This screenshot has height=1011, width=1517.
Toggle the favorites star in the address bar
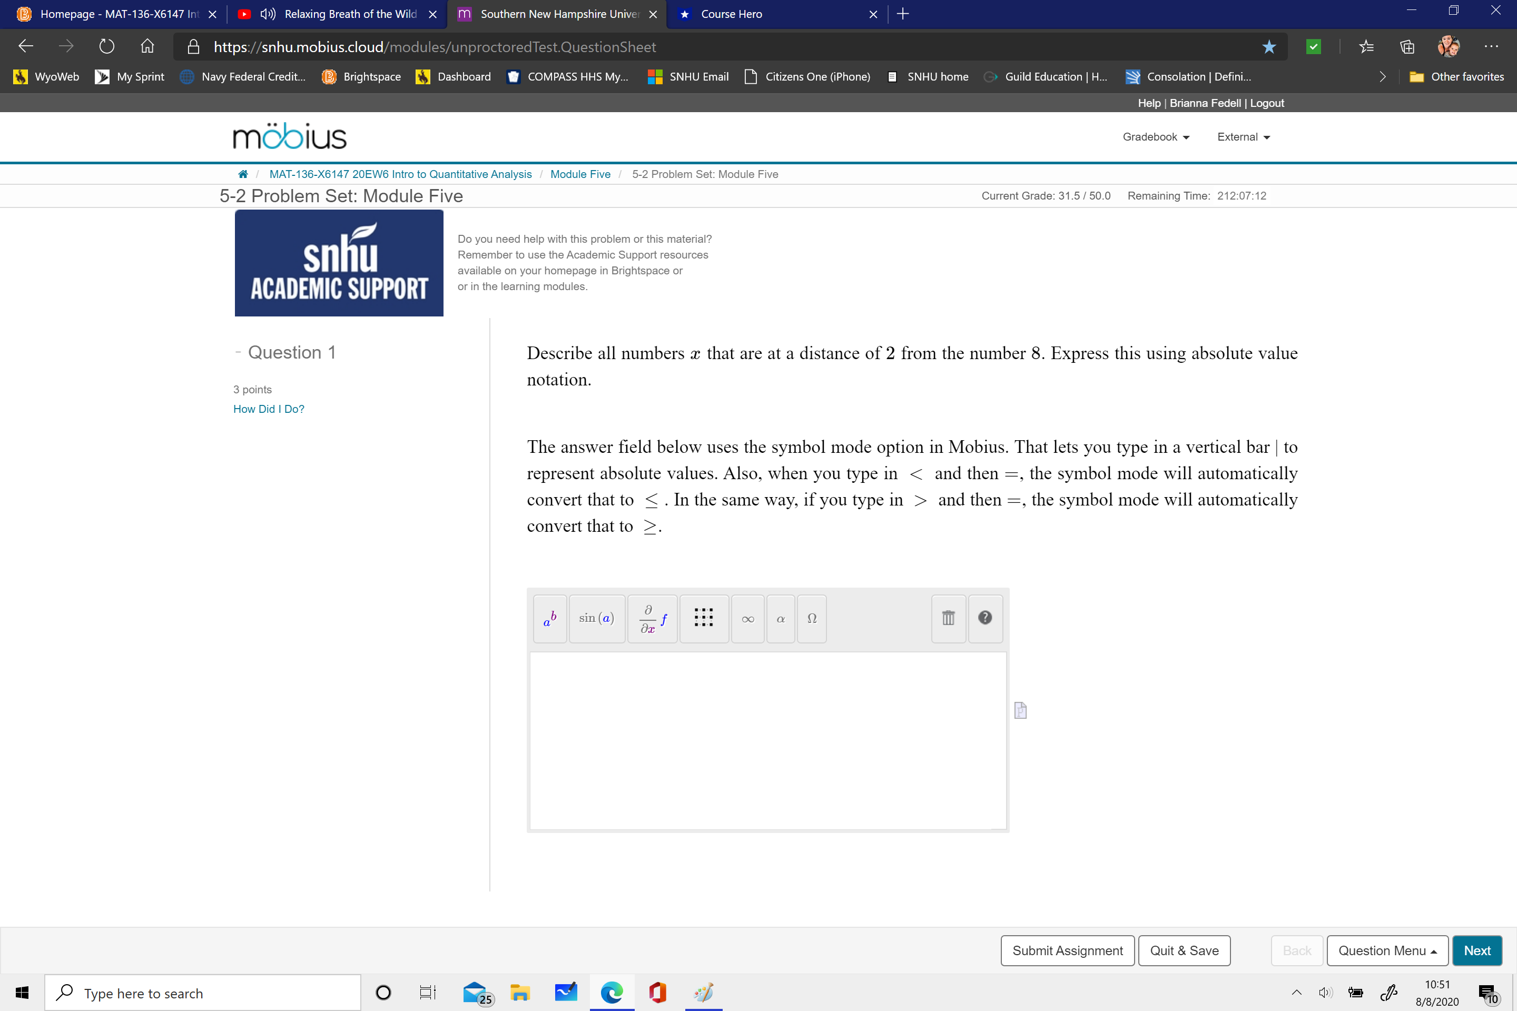pos(1269,46)
